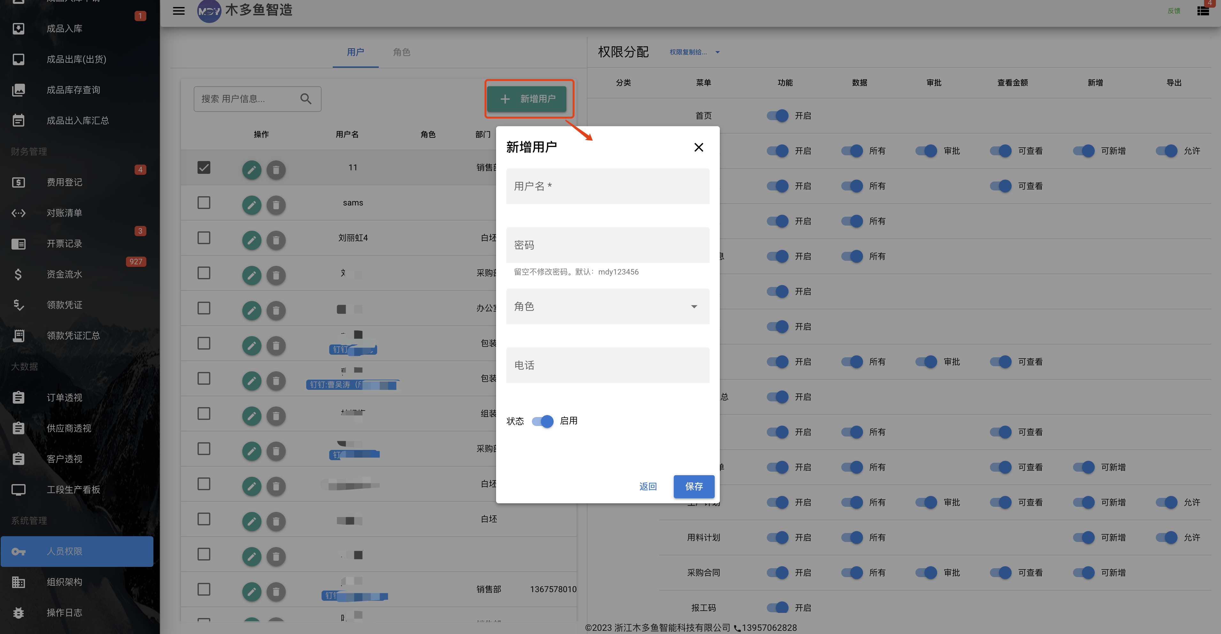Uncheck the checkbox for user 11
This screenshot has height=634, width=1221.
[x=204, y=167]
